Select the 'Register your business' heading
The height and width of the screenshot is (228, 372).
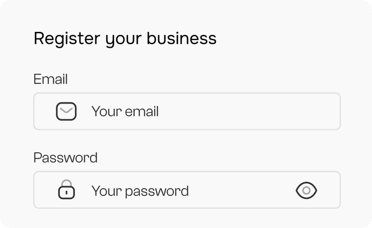click(x=125, y=39)
